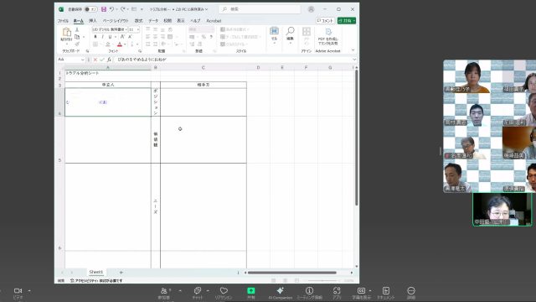Toggle the Zoom video camera
536x302 pixels.
pos(18,291)
